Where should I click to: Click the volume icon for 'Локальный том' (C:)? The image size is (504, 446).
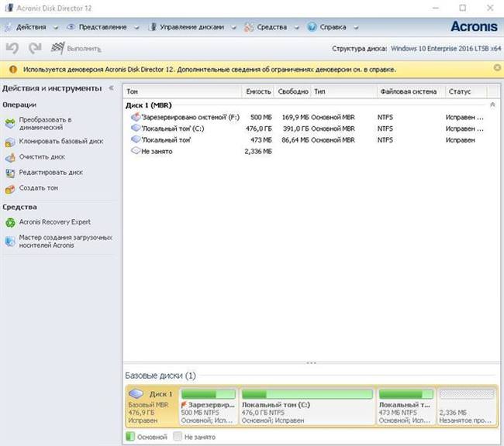coord(136,128)
